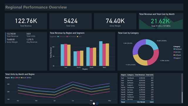Viewport: 188px width, 106px height.
Task: Click Hardware in the Category legend
Action: (x=177, y=49)
